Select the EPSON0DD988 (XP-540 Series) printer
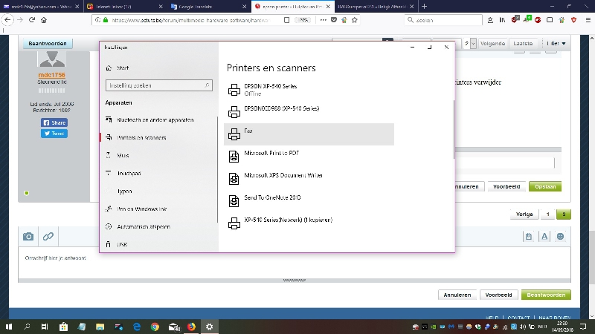595x334 pixels. coord(309,112)
